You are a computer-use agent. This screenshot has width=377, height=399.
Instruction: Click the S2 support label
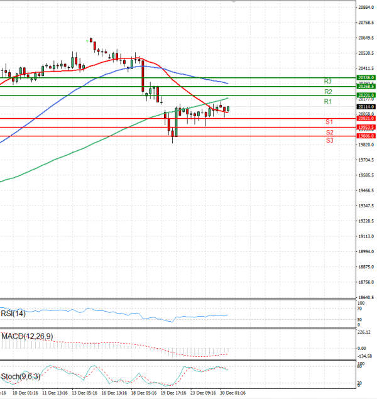click(x=329, y=133)
